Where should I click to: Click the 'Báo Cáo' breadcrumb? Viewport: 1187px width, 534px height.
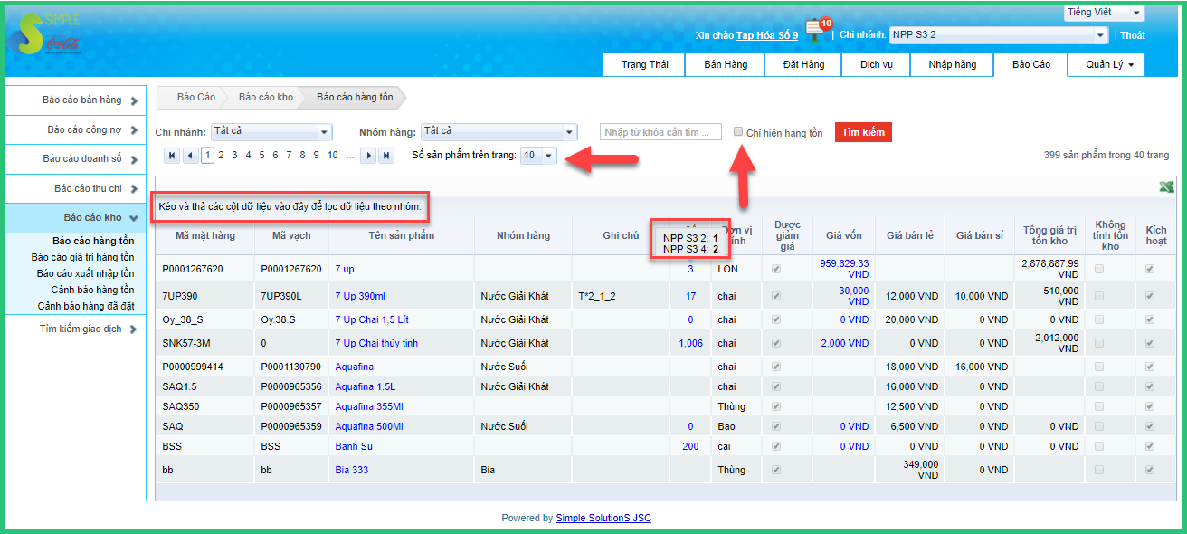[196, 97]
